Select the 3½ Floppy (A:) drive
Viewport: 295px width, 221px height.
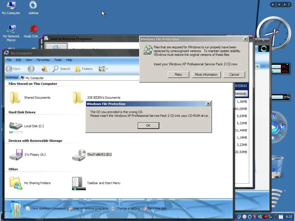point(27,155)
